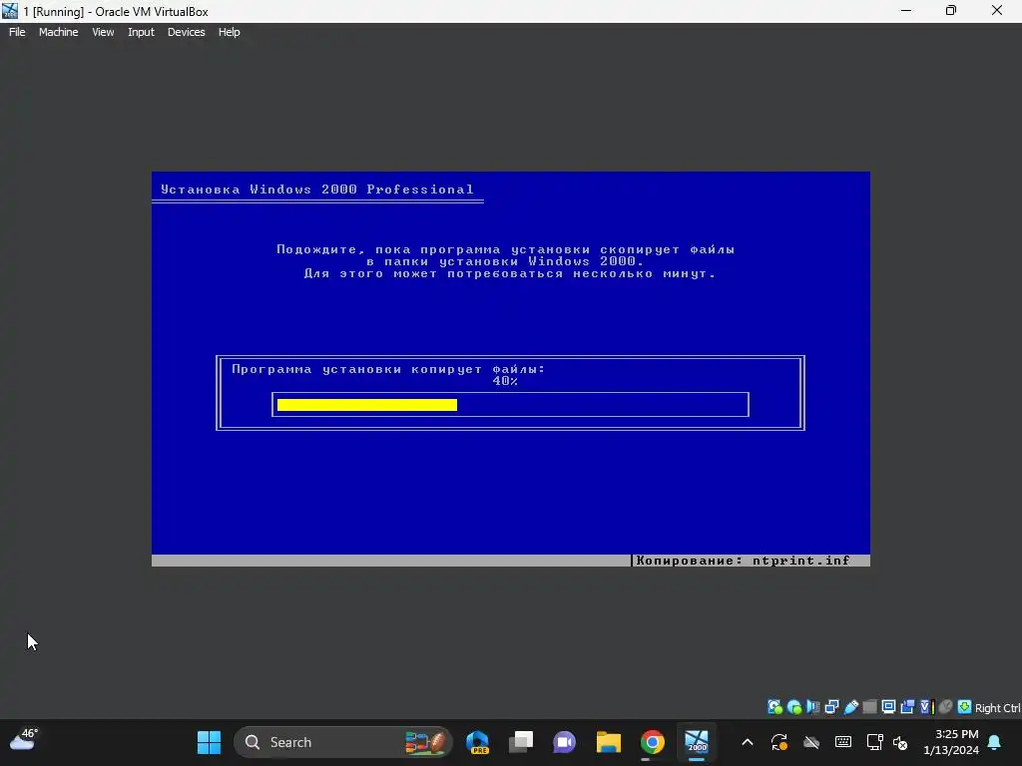Viewport: 1022px width, 766px height.
Task: Open File Explorer from the taskbar
Action: 608,742
